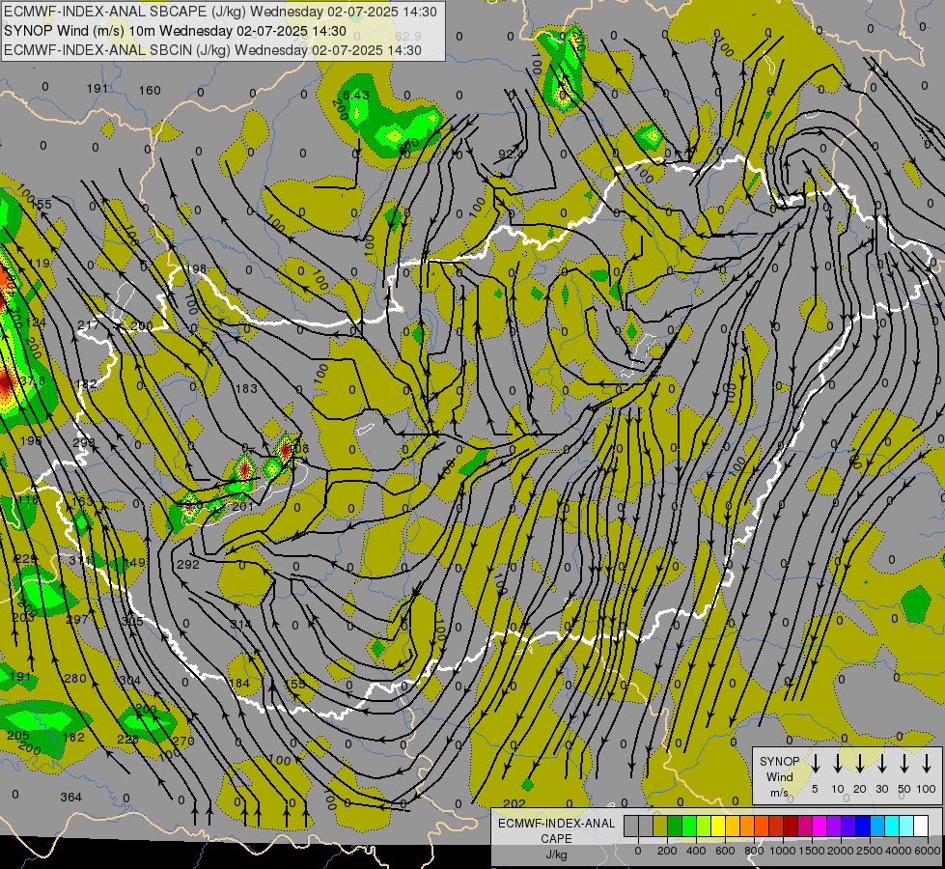Click the 270 value on the map

point(183,742)
